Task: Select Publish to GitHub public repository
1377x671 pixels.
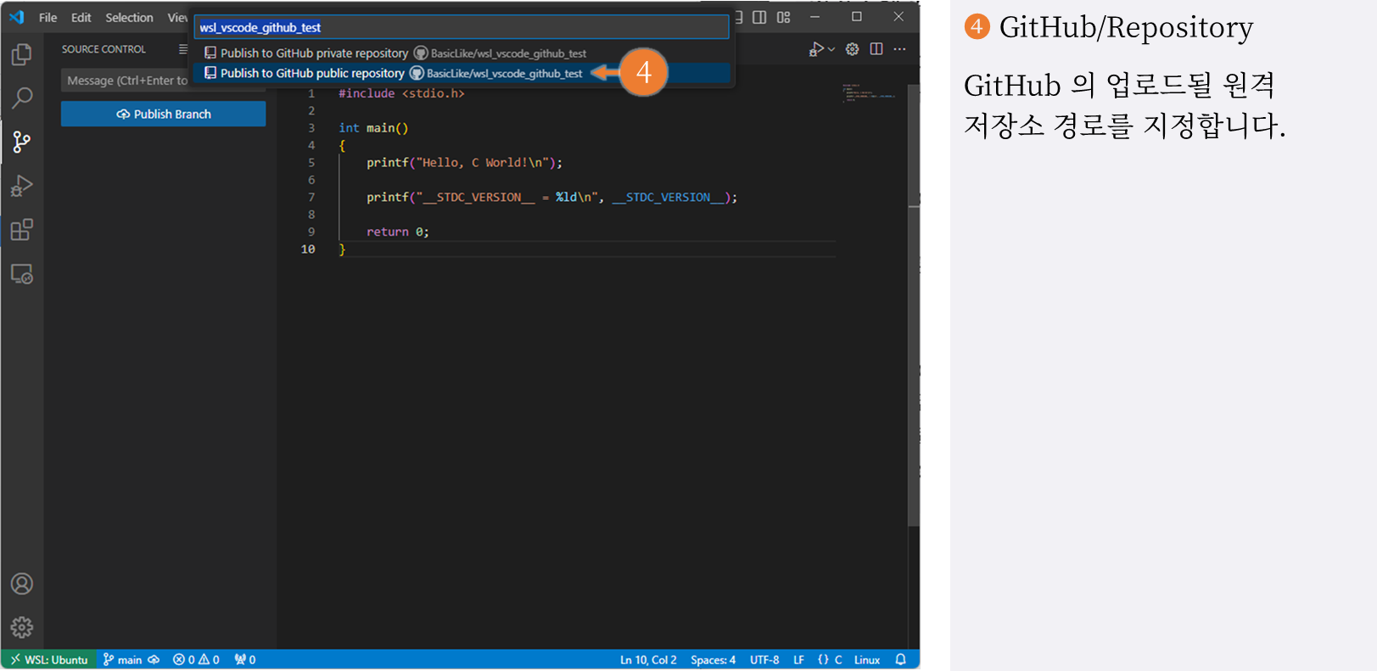Action: click(462, 73)
